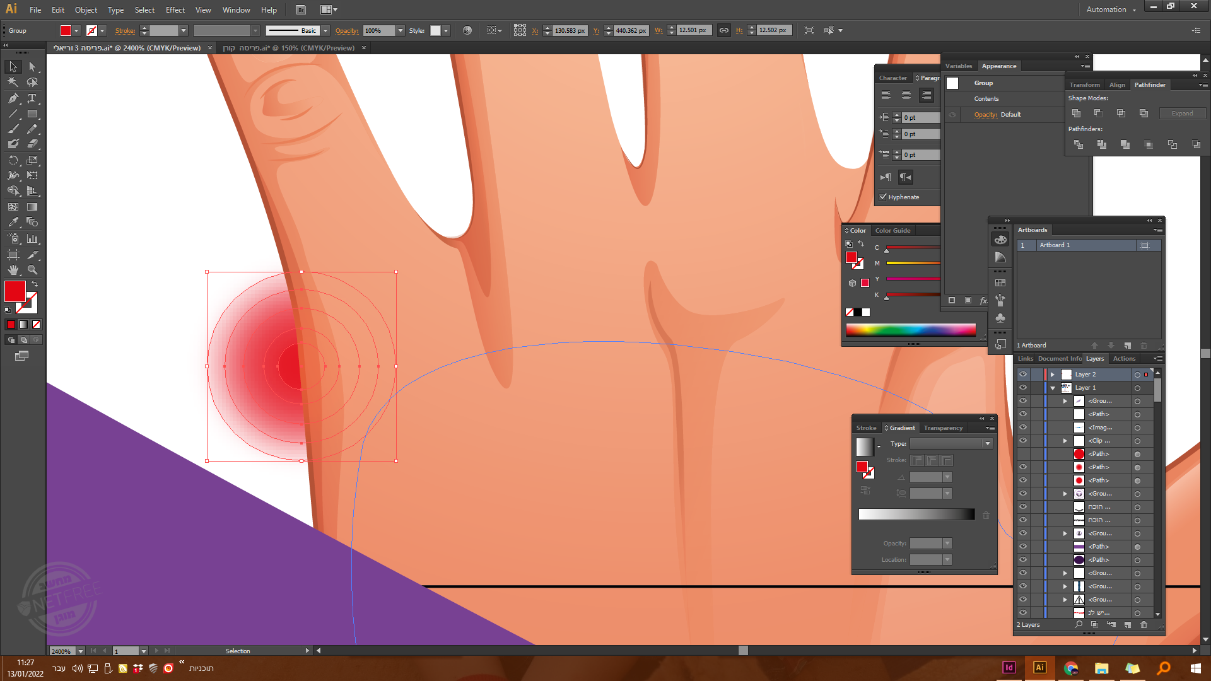1211x681 pixels.
Task: Select the Pen tool
Action: click(13, 98)
